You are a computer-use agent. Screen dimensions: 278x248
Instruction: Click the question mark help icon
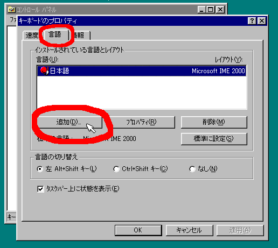click(252, 21)
